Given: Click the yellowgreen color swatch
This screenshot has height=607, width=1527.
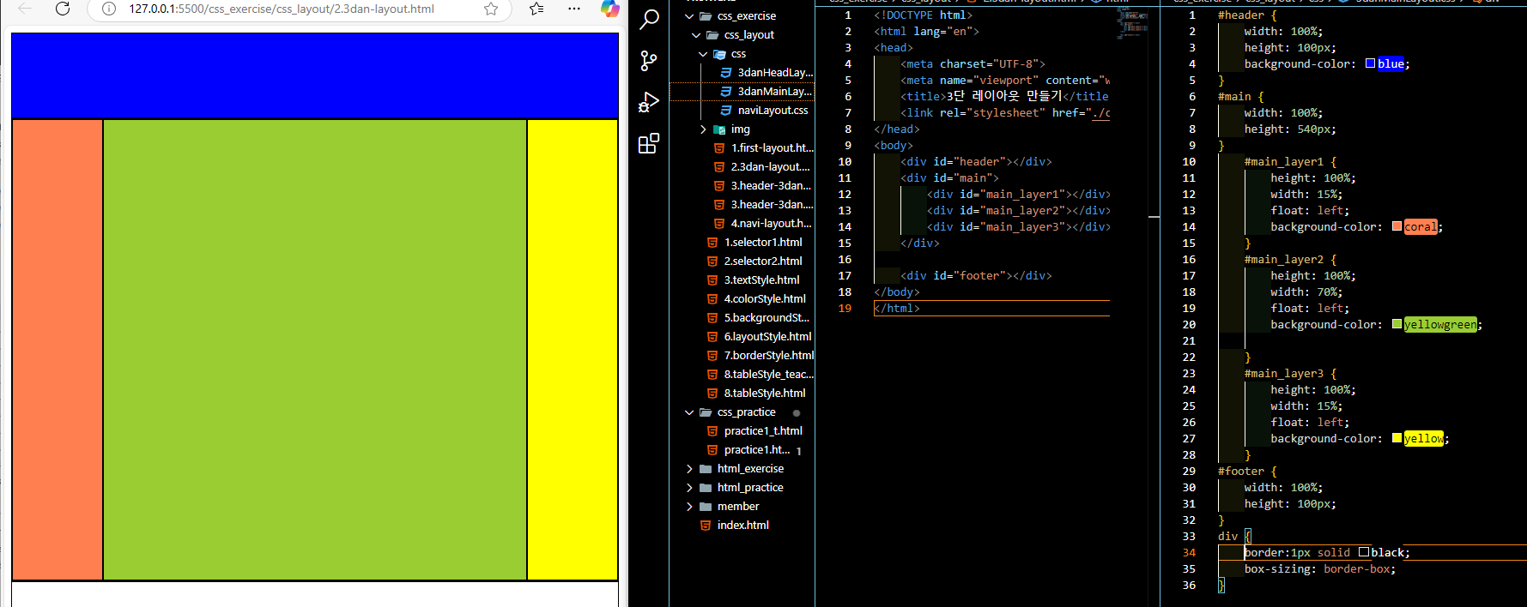Looking at the screenshot, I should tap(1397, 324).
